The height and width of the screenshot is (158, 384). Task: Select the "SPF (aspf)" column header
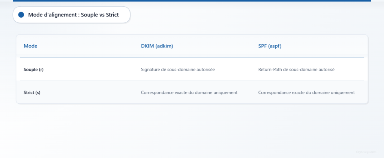pos(270,46)
